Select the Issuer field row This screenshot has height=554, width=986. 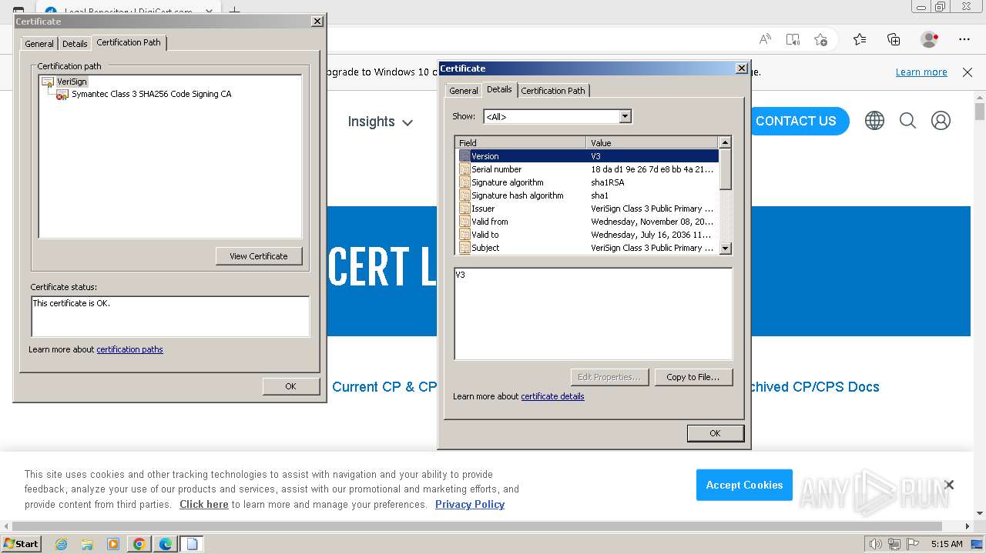(x=587, y=209)
